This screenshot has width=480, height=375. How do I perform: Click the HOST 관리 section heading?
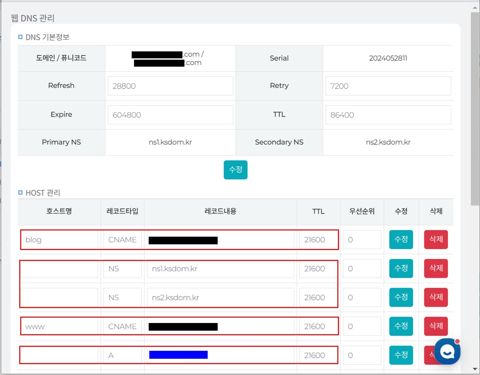43,193
